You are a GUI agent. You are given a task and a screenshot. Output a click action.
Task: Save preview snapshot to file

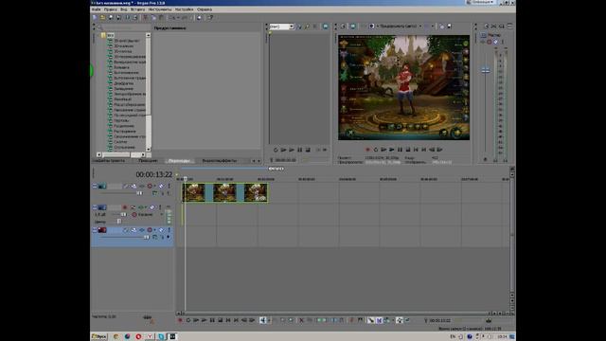pyautogui.click(x=449, y=27)
